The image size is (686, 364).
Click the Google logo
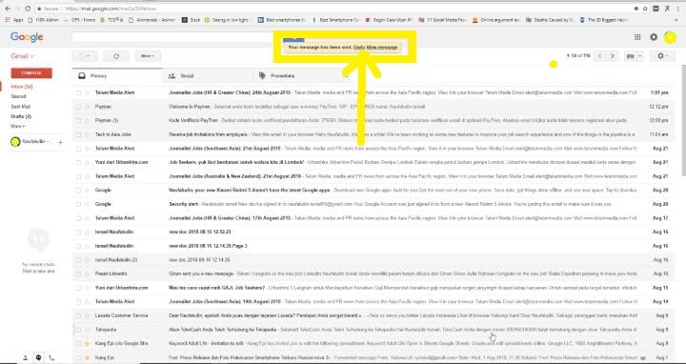click(x=27, y=37)
